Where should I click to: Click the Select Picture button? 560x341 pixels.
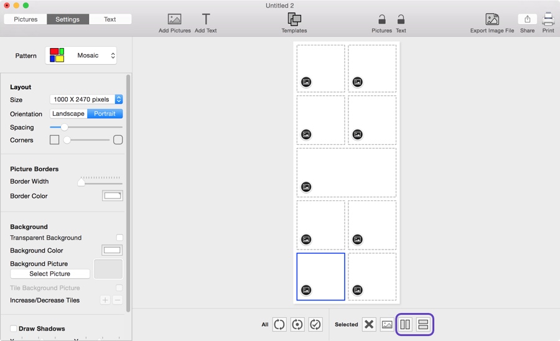pos(50,274)
